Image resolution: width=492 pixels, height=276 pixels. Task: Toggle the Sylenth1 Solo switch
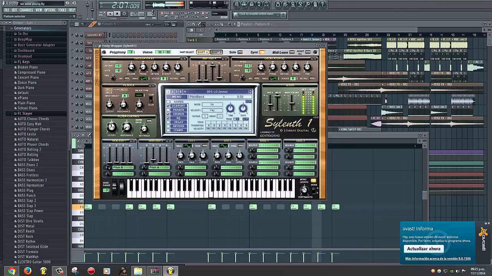[240, 52]
